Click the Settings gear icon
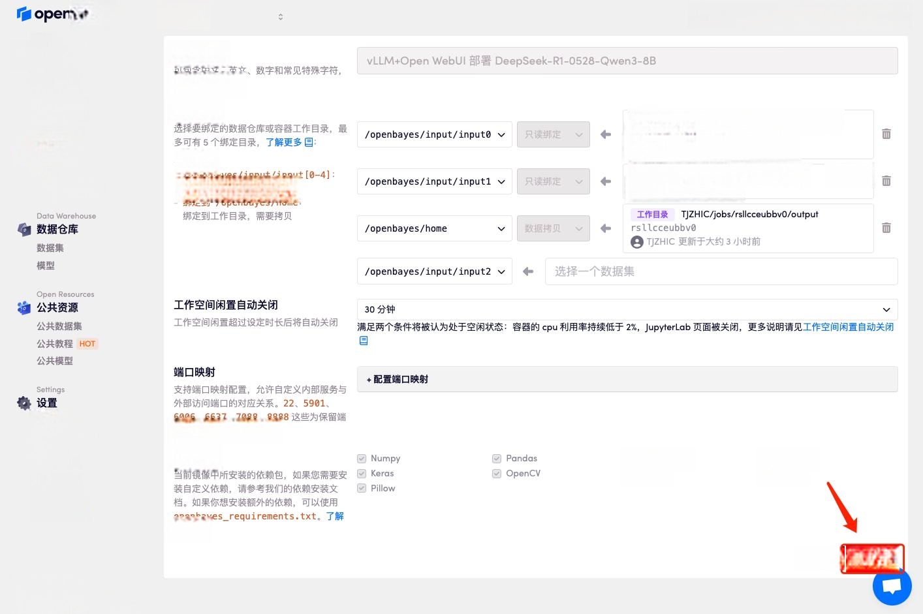The image size is (923, 614). coord(24,403)
